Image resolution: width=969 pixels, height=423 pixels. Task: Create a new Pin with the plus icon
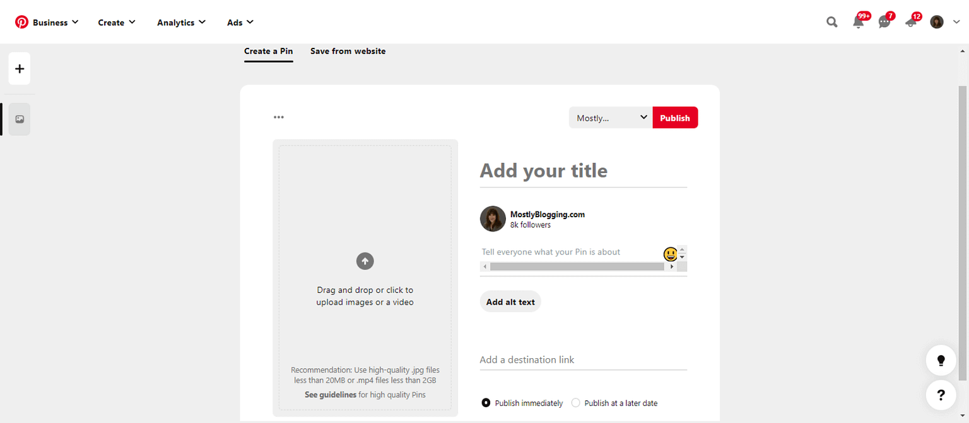(19, 69)
